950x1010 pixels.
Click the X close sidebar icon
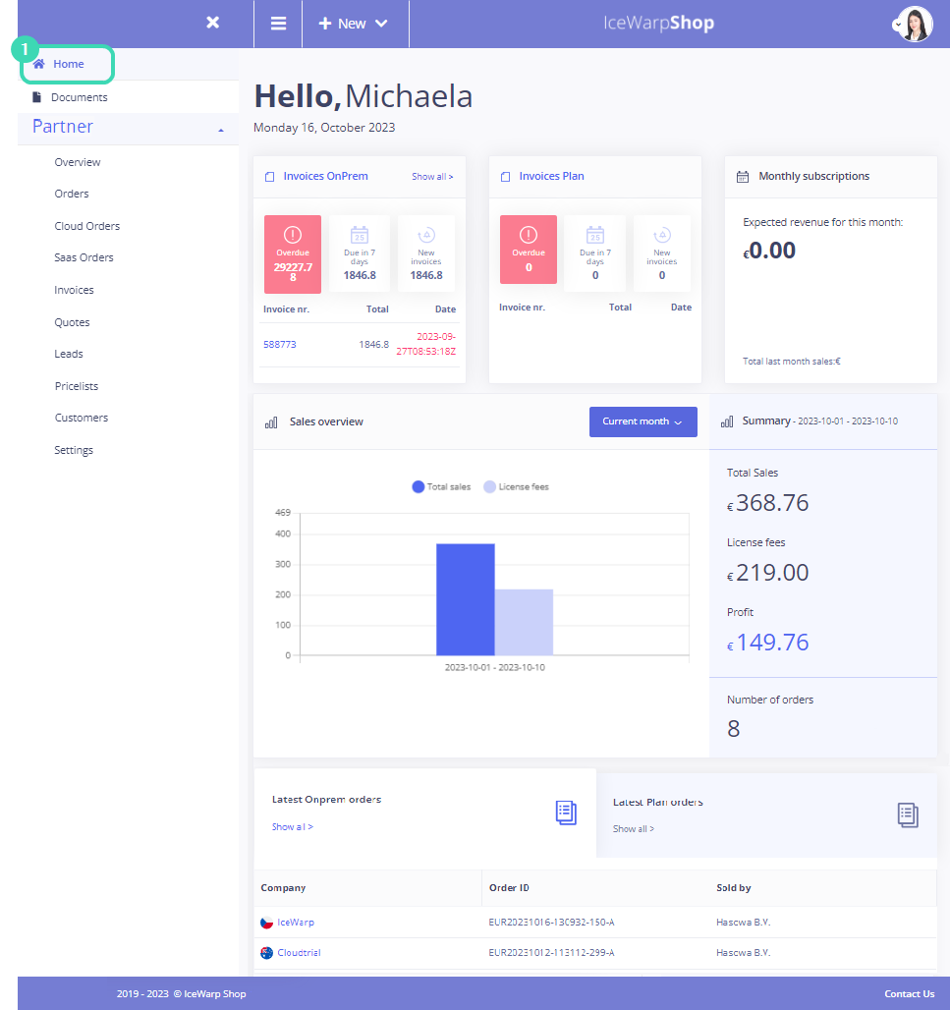click(x=212, y=23)
